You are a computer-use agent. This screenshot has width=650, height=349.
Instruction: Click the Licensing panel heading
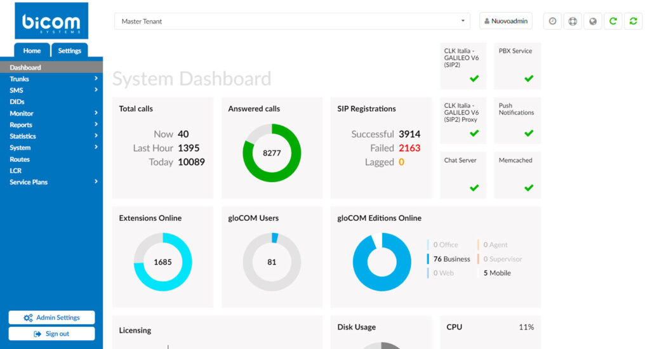(x=135, y=331)
